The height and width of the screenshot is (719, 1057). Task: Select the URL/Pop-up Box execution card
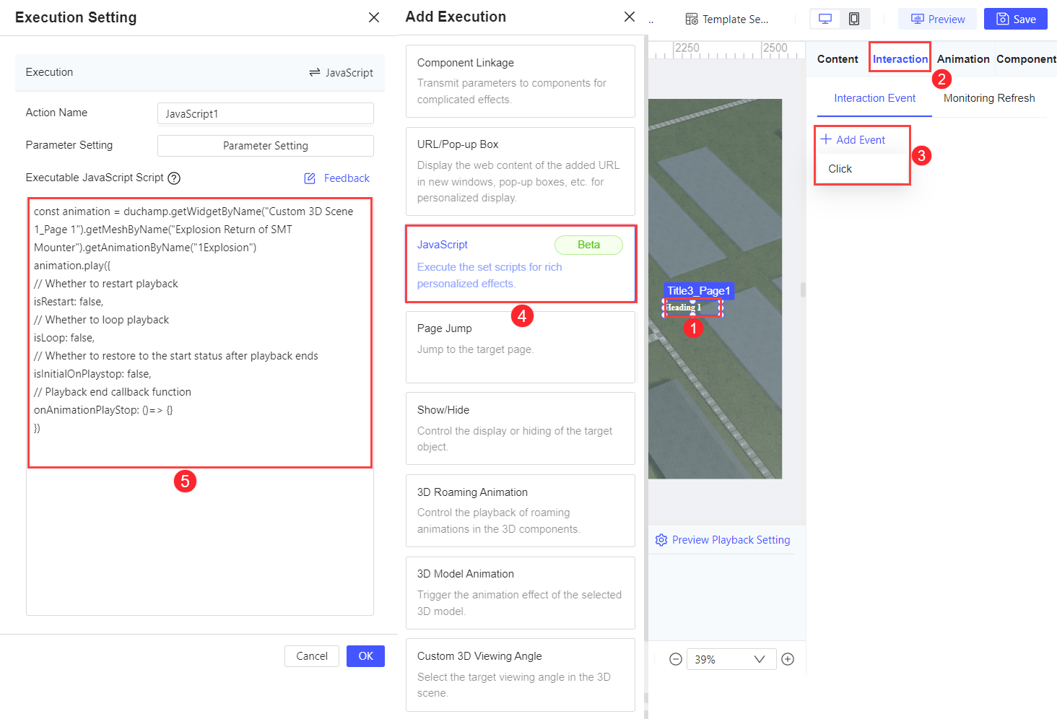point(521,171)
